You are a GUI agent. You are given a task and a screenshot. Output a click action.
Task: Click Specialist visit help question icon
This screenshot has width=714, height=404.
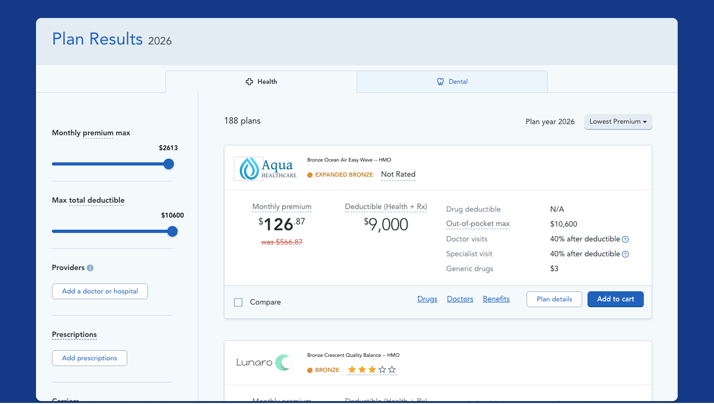pos(625,254)
